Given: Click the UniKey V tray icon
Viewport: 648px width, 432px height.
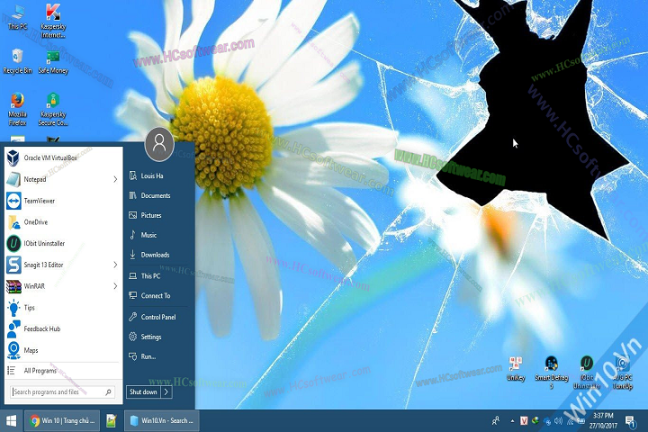Looking at the screenshot, I should pos(524,421).
